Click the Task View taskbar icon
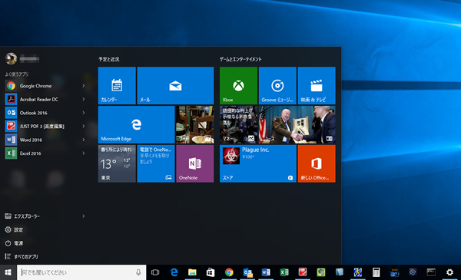Image resolution: width=461 pixels, height=280 pixels. [155, 272]
